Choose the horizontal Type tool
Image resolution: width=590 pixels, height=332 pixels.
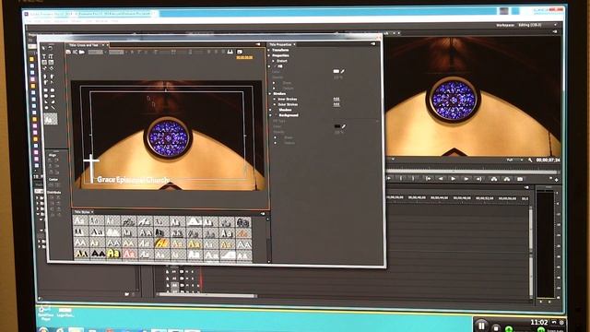[44, 56]
